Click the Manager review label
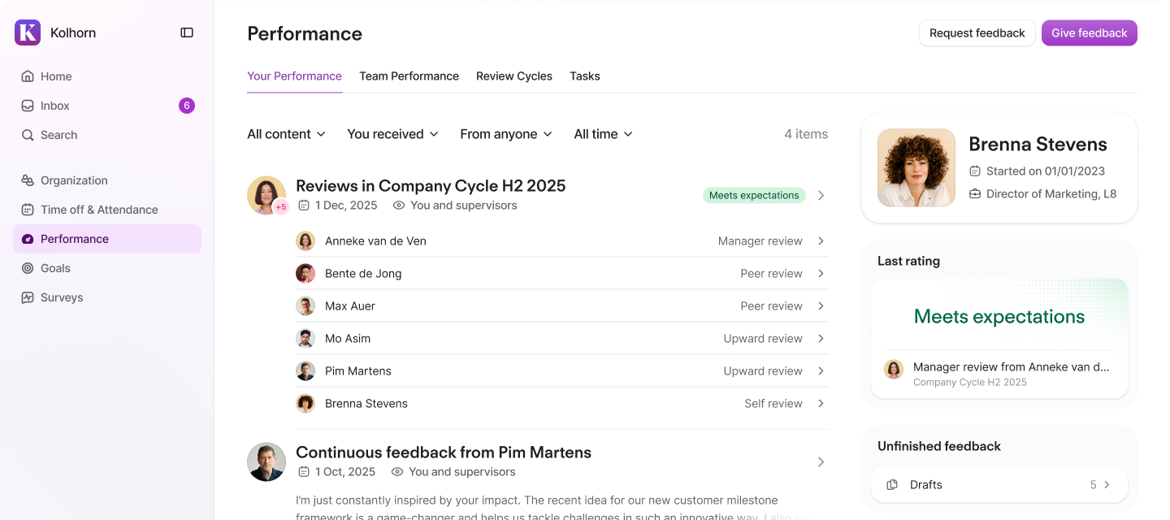This screenshot has width=1170, height=520. click(x=760, y=241)
